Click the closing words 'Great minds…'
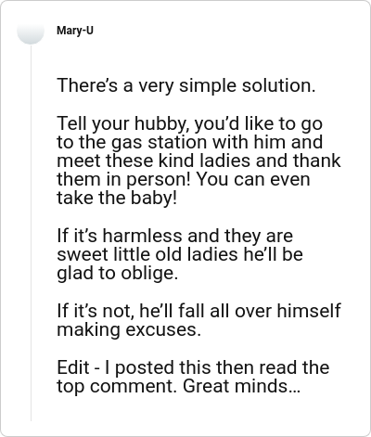The height and width of the screenshot is (437, 371). (241, 386)
